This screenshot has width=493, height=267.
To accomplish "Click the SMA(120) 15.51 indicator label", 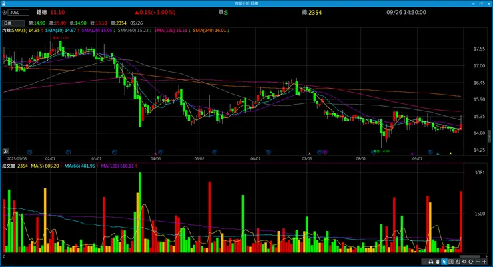I will 172,31.
